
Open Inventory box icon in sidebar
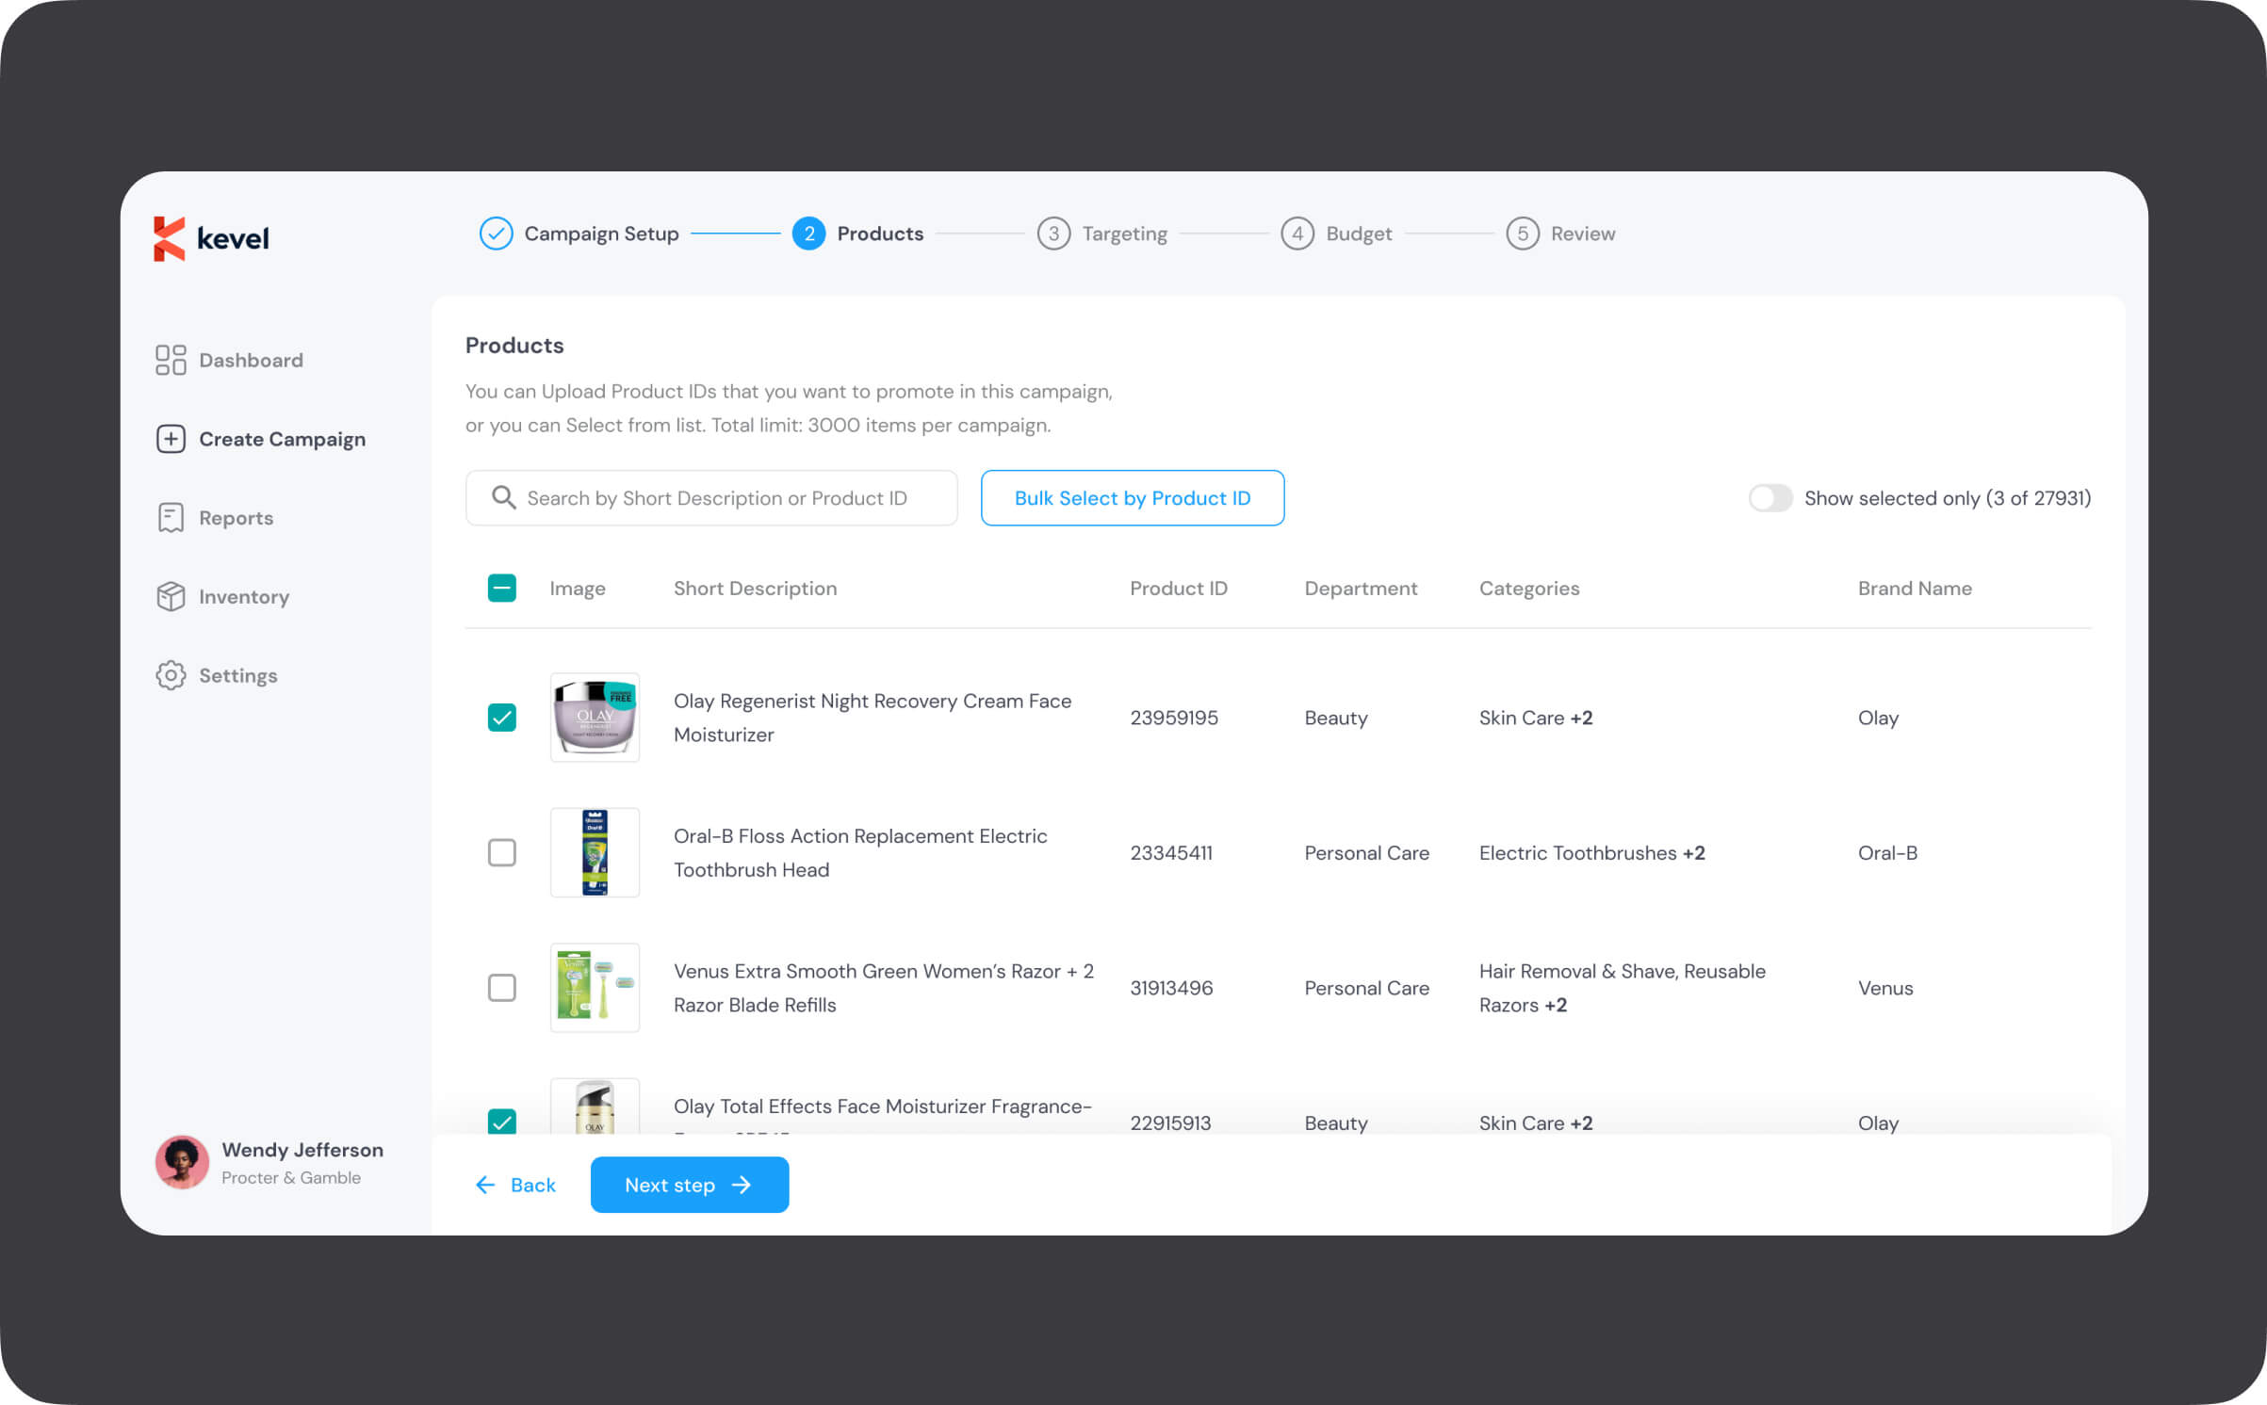171,597
